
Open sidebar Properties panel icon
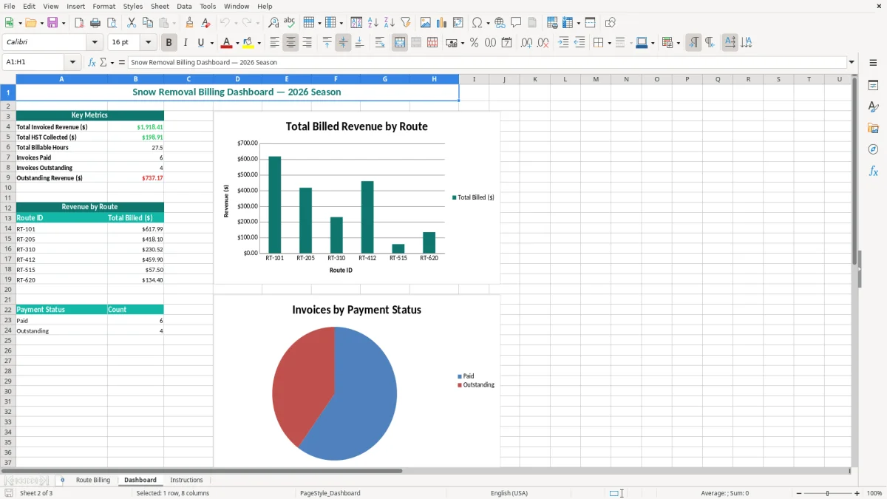click(x=873, y=85)
